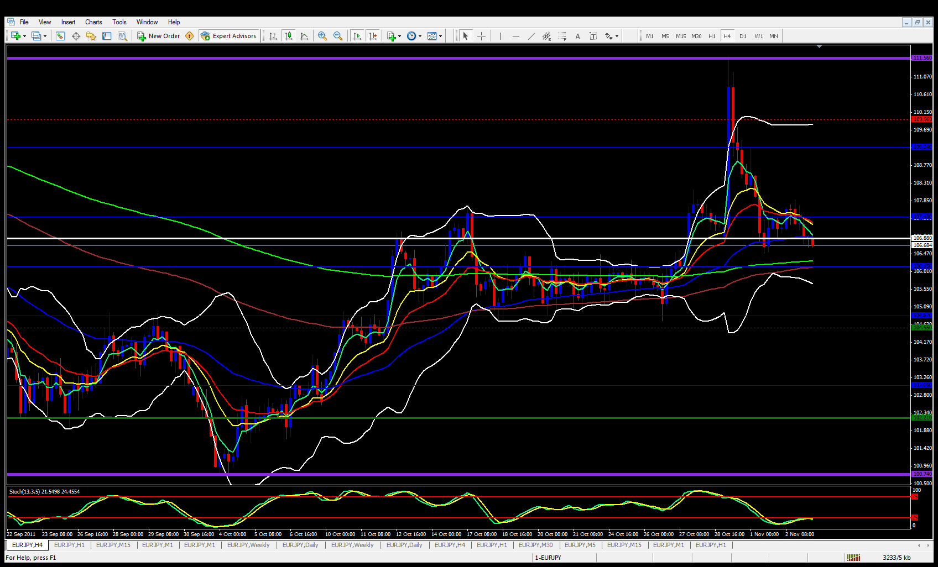
Task: Select the Fibonacci Retracement tool
Action: 562,36
